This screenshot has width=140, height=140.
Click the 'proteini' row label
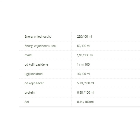[x=30, y=93]
